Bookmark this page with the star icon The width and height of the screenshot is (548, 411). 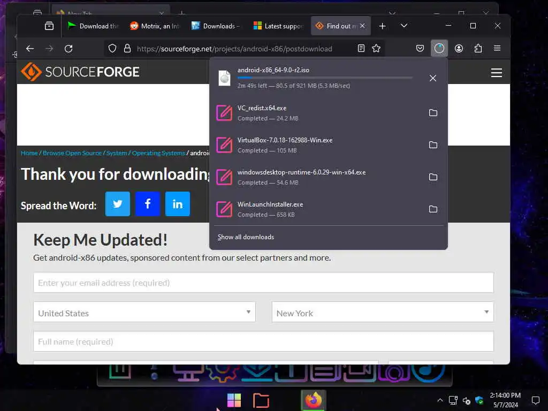coord(376,48)
